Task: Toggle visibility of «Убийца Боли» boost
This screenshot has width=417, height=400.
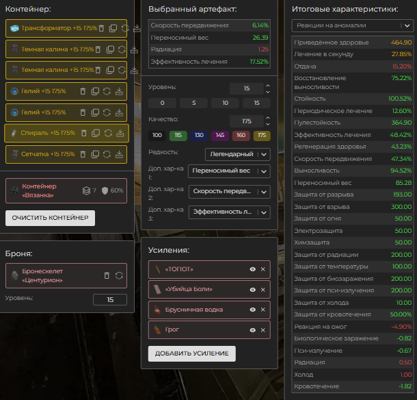Action: point(252,290)
